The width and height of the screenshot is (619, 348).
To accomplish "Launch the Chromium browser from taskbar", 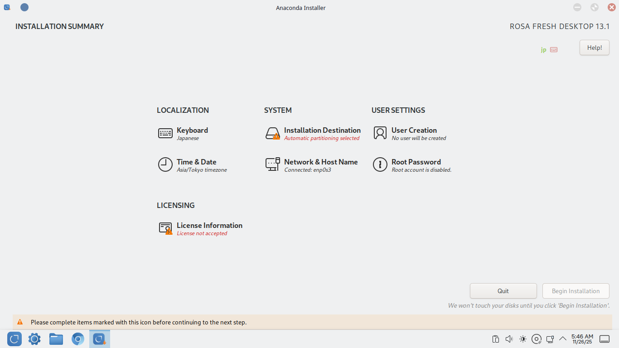I will coord(78,339).
